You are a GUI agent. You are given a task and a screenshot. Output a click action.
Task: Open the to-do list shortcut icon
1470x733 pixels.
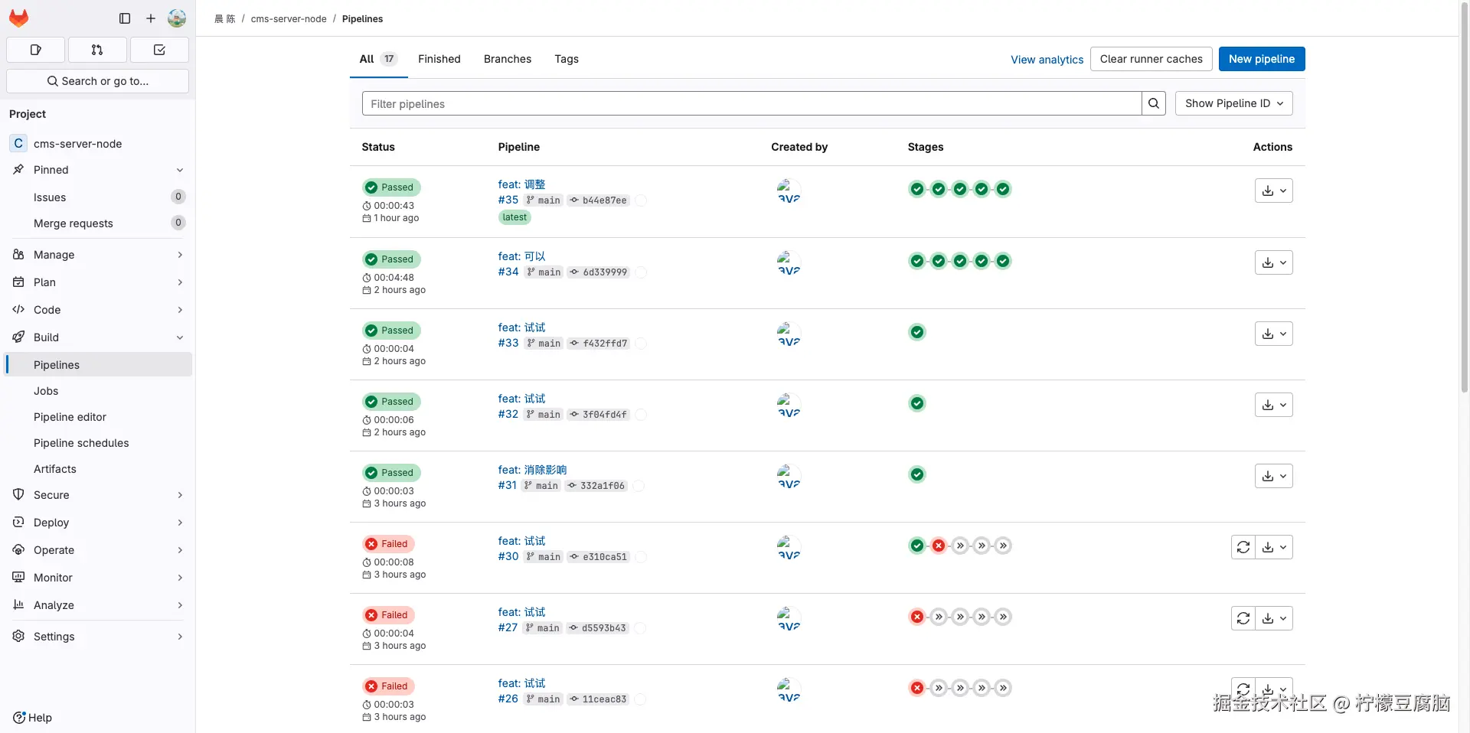click(159, 50)
